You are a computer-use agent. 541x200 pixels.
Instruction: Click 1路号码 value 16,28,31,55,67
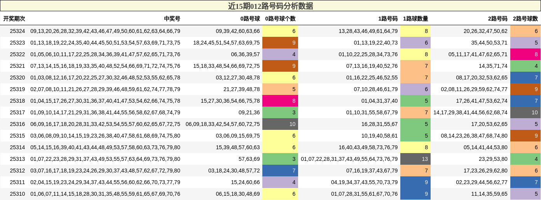point(380,124)
